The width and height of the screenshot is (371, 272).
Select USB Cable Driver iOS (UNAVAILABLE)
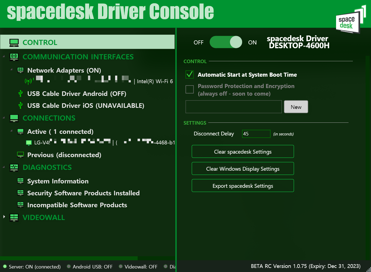click(x=86, y=106)
